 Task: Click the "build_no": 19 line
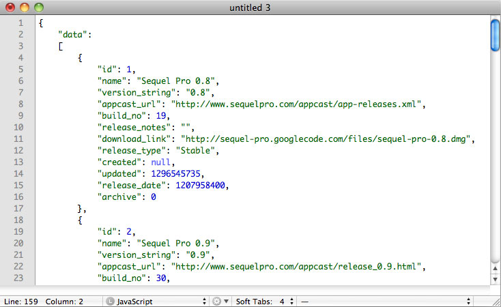134,116
